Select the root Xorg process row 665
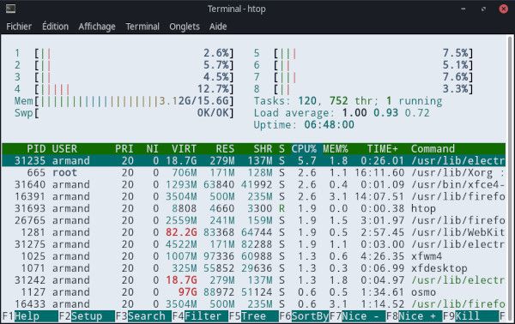 [x=253, y=172]
